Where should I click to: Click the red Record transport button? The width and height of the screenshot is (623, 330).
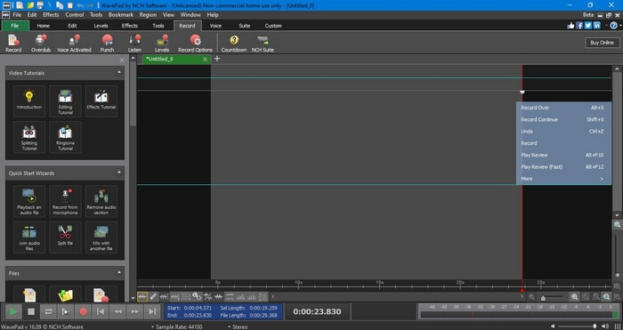tap(83, 311)
